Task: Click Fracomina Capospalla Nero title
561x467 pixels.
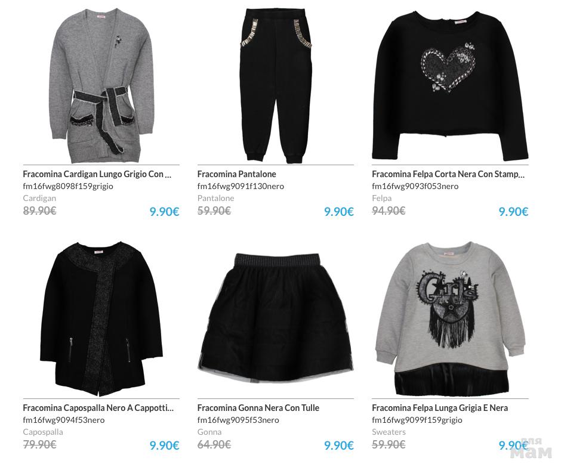Action: 98,408
